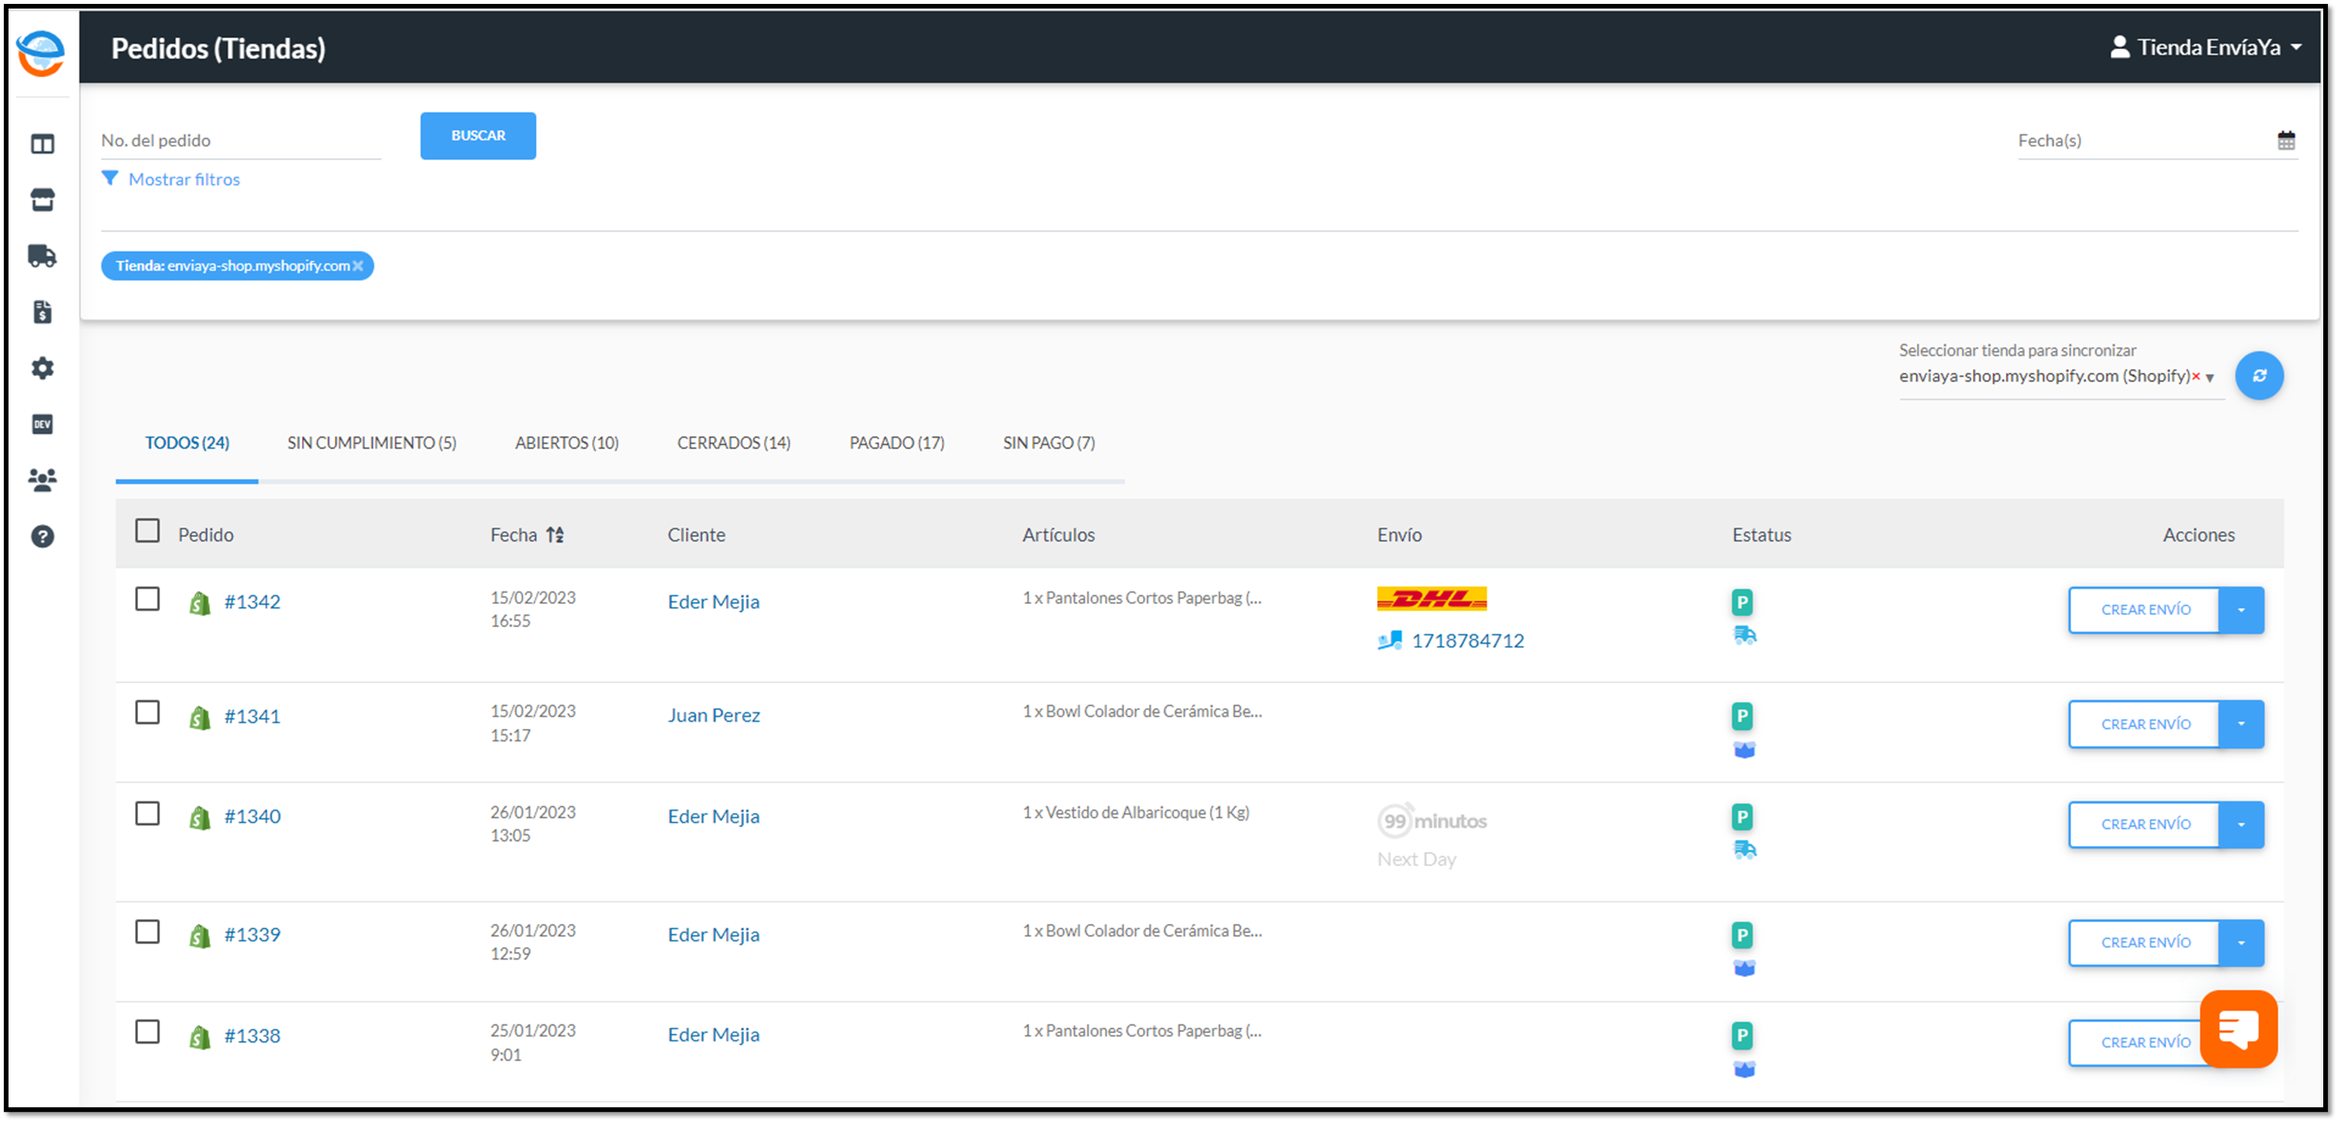This screenshot has width=2338, height=1122.
Task: Open tracking number 1718784712
Action: click(1467, 641)
